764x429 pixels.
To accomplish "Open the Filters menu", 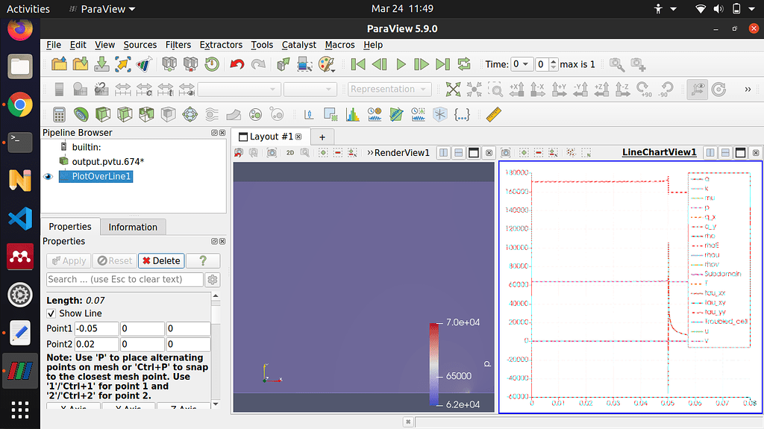I will click(178, 45).
